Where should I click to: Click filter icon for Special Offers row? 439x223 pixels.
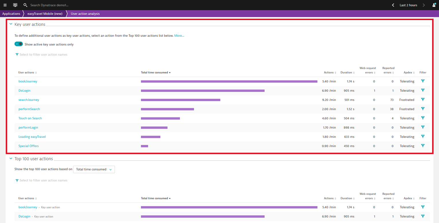423,146
